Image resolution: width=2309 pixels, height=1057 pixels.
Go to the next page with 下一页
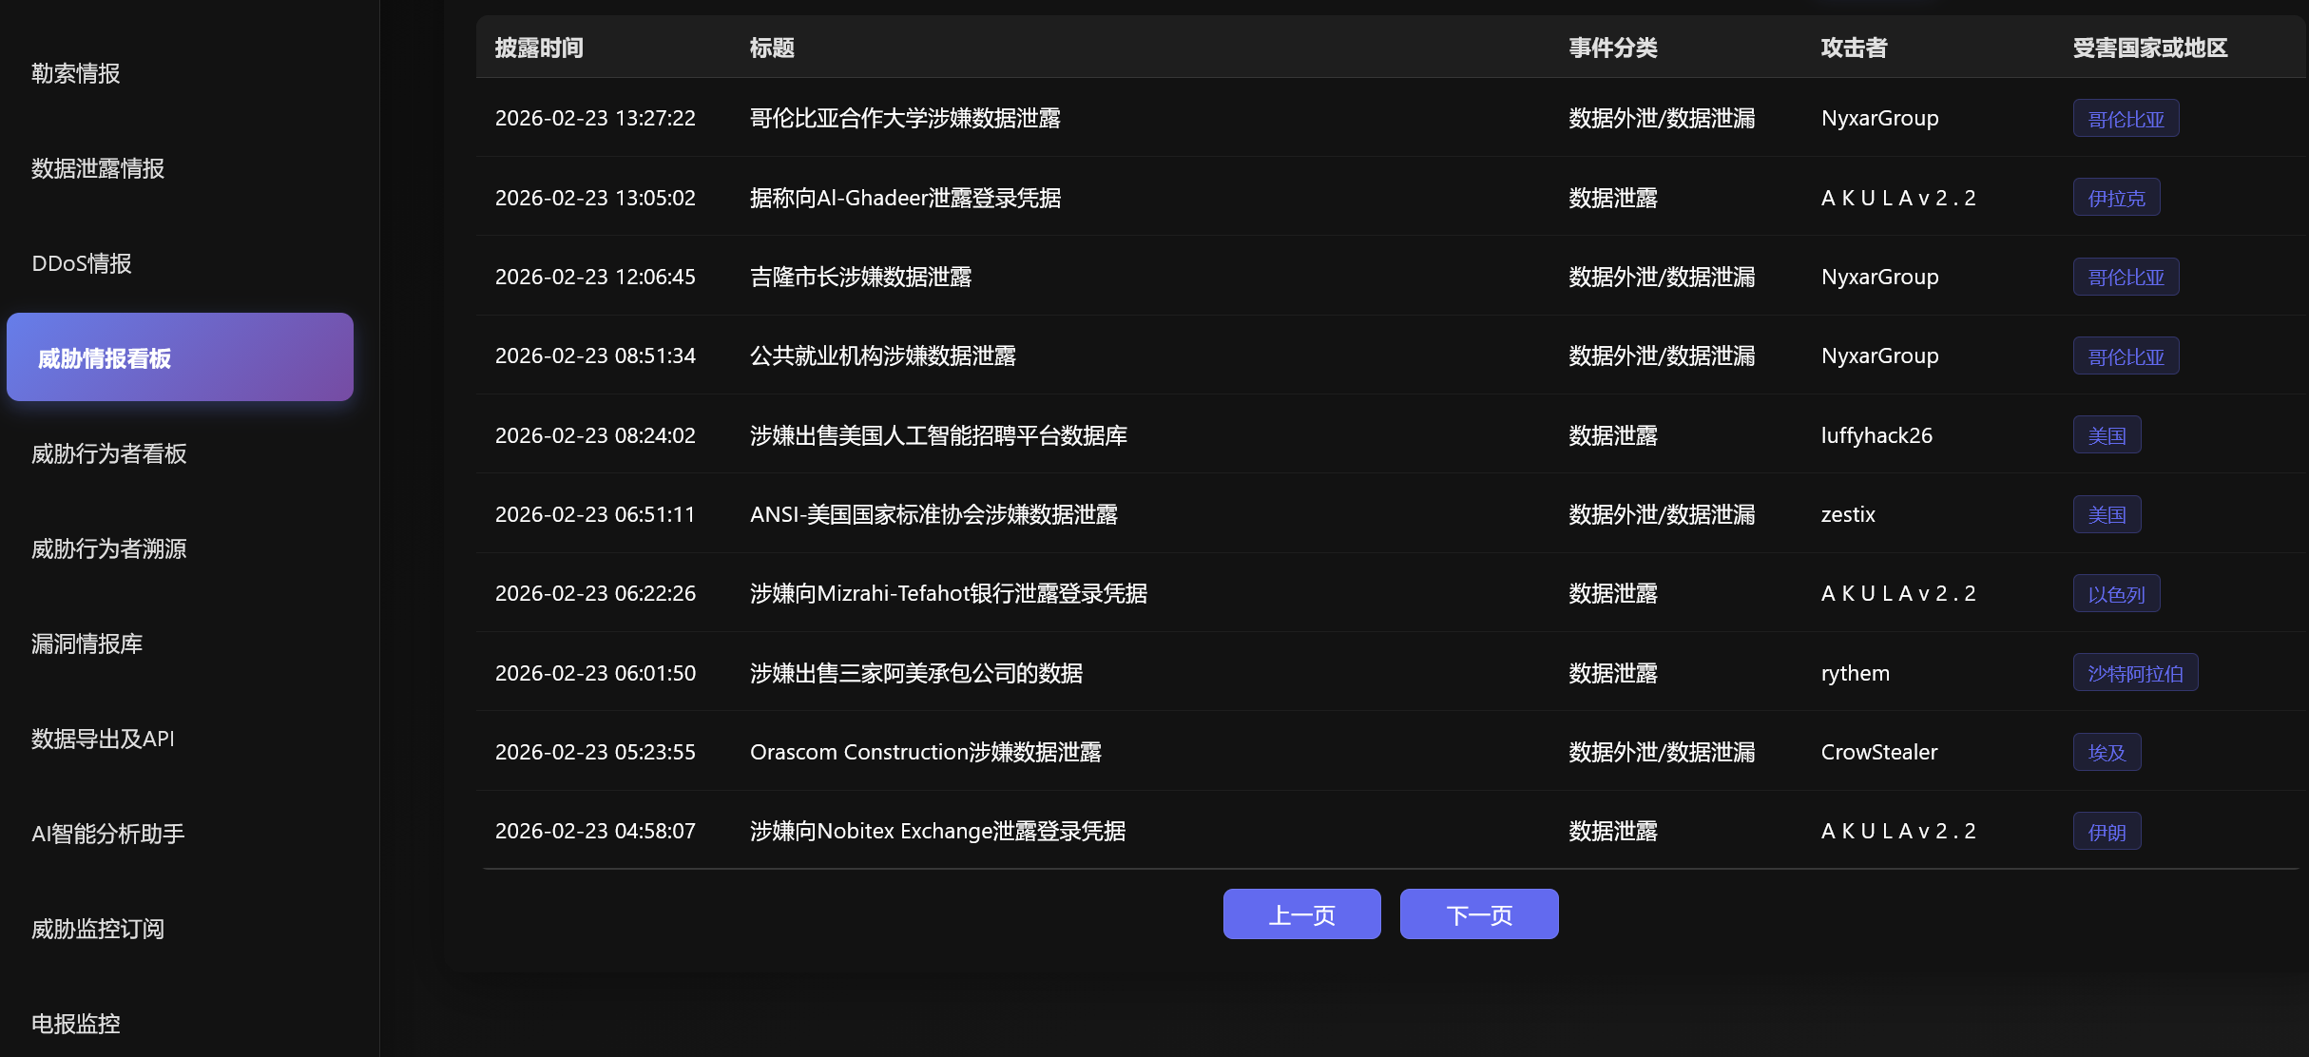(1478, 913)
